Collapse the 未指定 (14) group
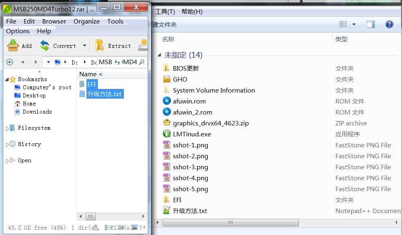The width and height of the screenshot is (402, 235). point(159,55)
